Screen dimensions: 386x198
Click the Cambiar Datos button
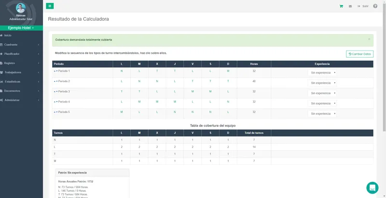(x=359, y=54)
